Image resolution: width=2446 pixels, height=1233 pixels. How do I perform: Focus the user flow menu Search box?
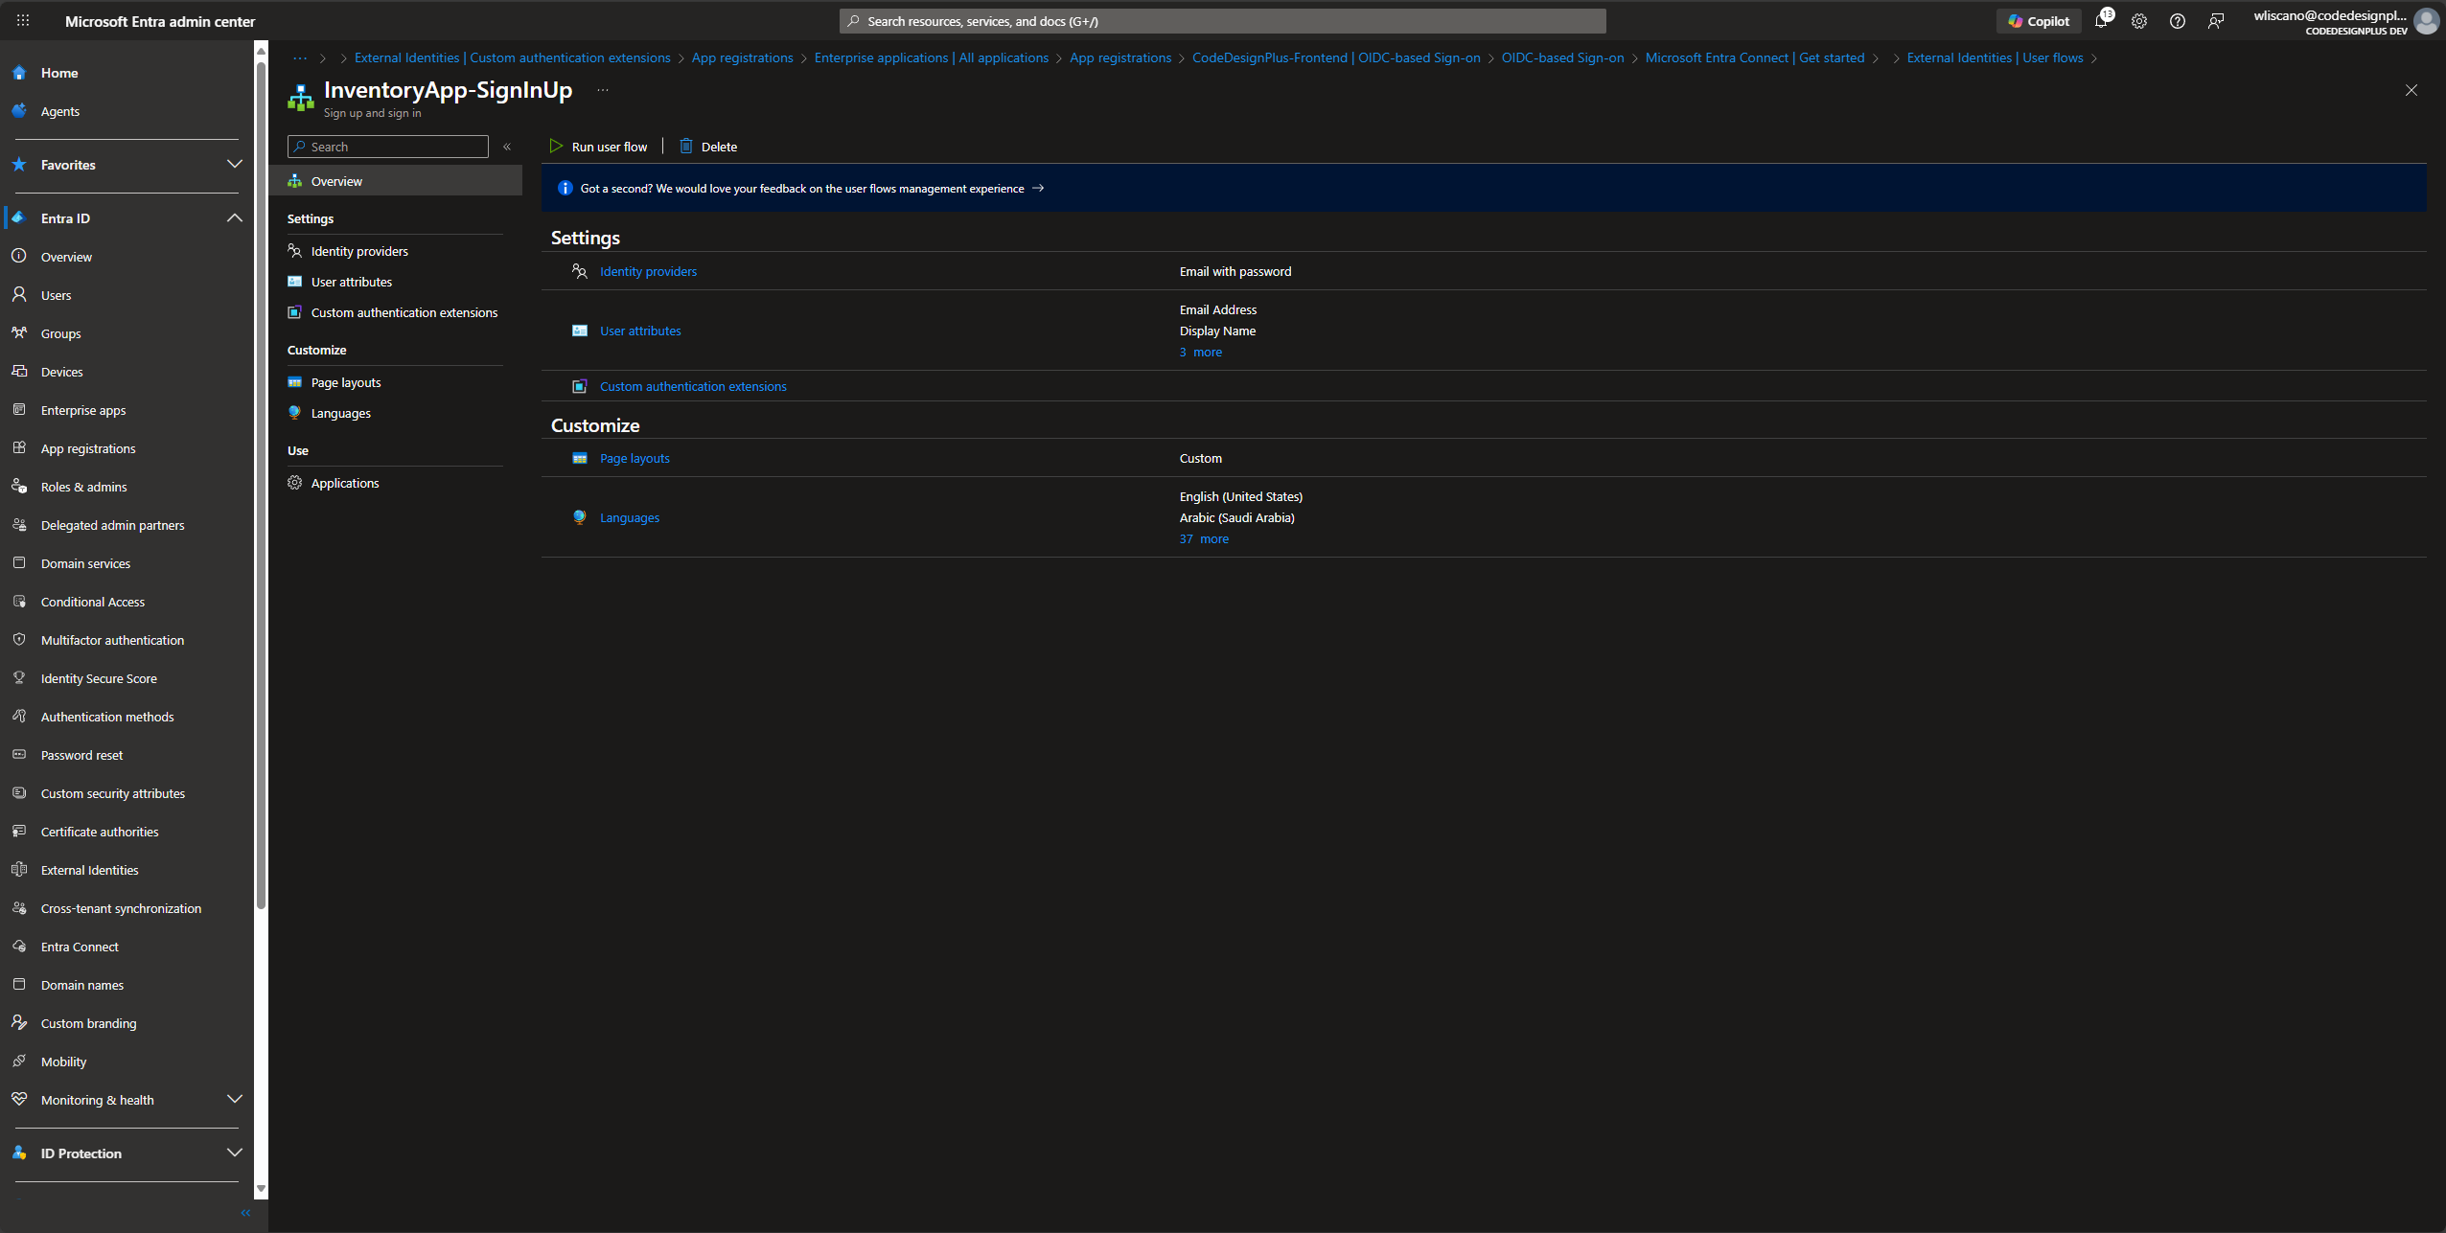tap(388, 146)
